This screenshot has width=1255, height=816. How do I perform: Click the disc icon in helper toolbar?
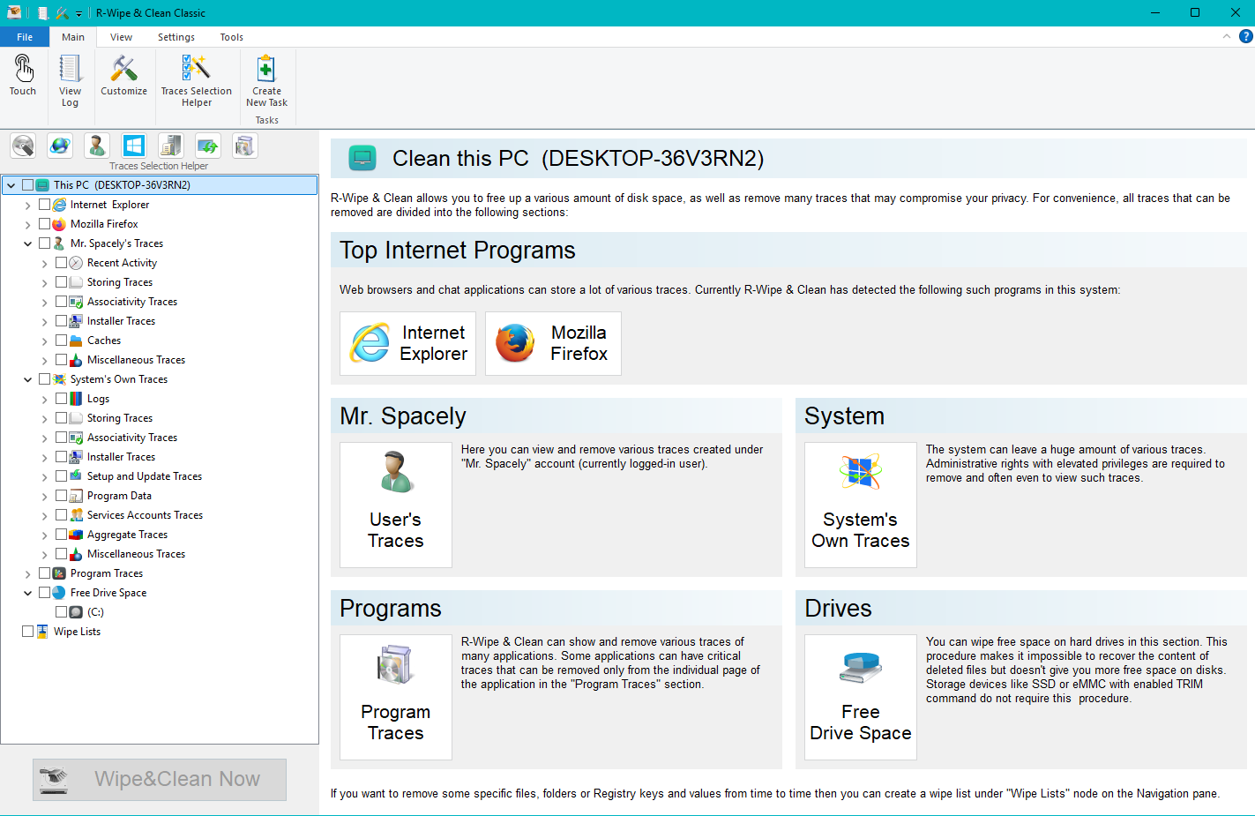click(x=23, y=146)
